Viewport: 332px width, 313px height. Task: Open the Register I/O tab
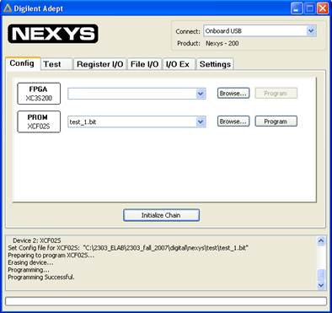(100, 64)
